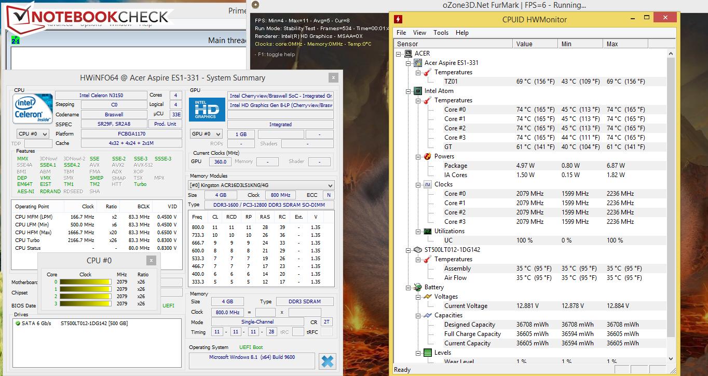
Task: Collapse the Acer Aspire ES1-331 node
Action: [409, 63]
